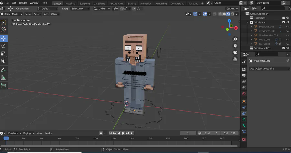This screenshot has width=291, height=153.
Task: Jump to the timeline start frame
Action: point(111,133)
